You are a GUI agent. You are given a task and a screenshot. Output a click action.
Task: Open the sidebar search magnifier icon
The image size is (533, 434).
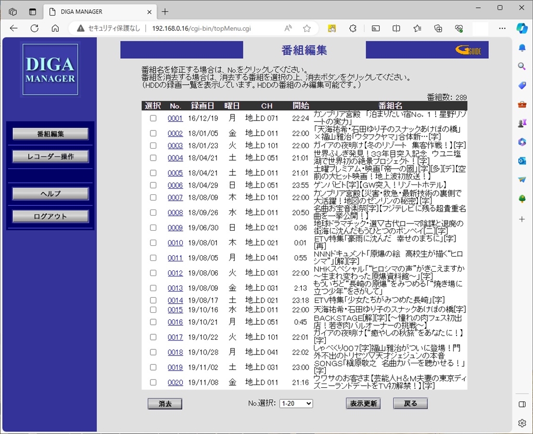point(522,66)
